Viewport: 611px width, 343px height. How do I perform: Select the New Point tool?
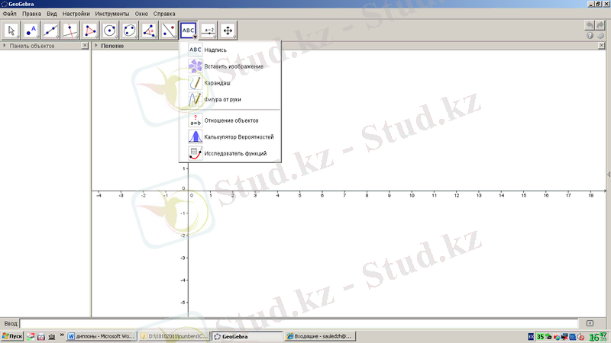31,30
